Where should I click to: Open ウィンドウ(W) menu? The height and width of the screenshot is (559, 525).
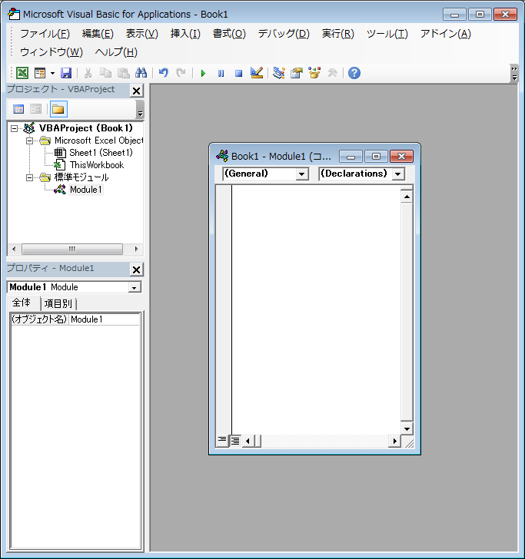(52, 52)
